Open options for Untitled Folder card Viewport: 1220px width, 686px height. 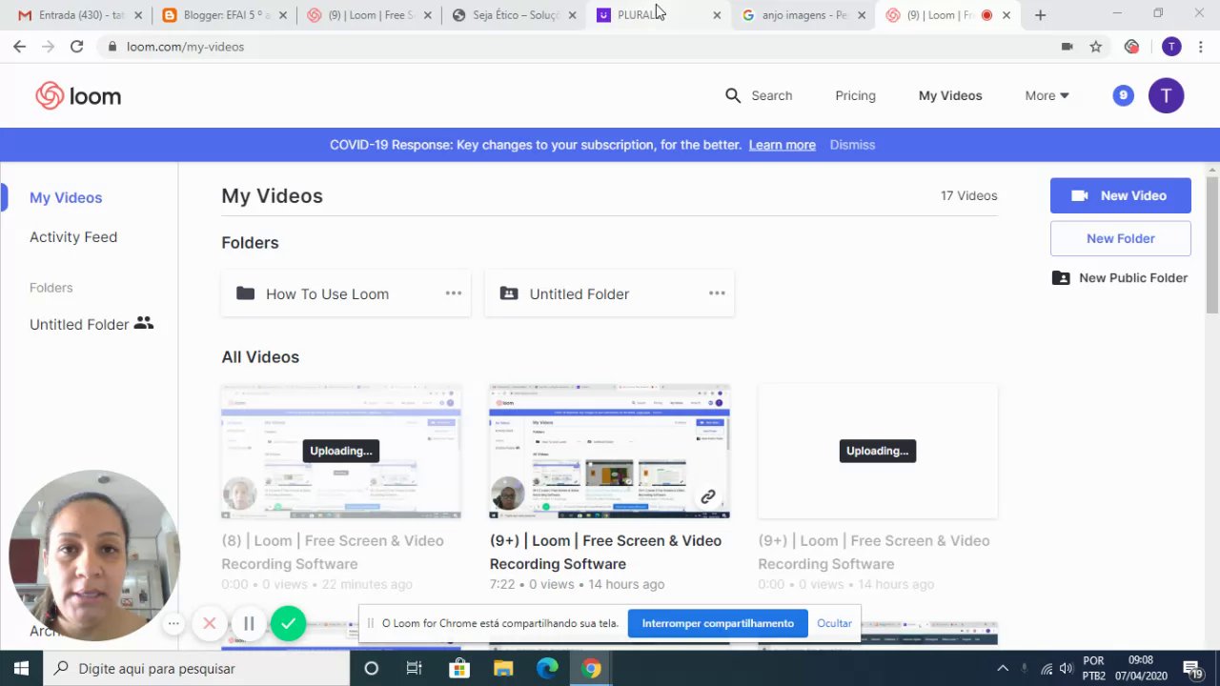point(717,293)
